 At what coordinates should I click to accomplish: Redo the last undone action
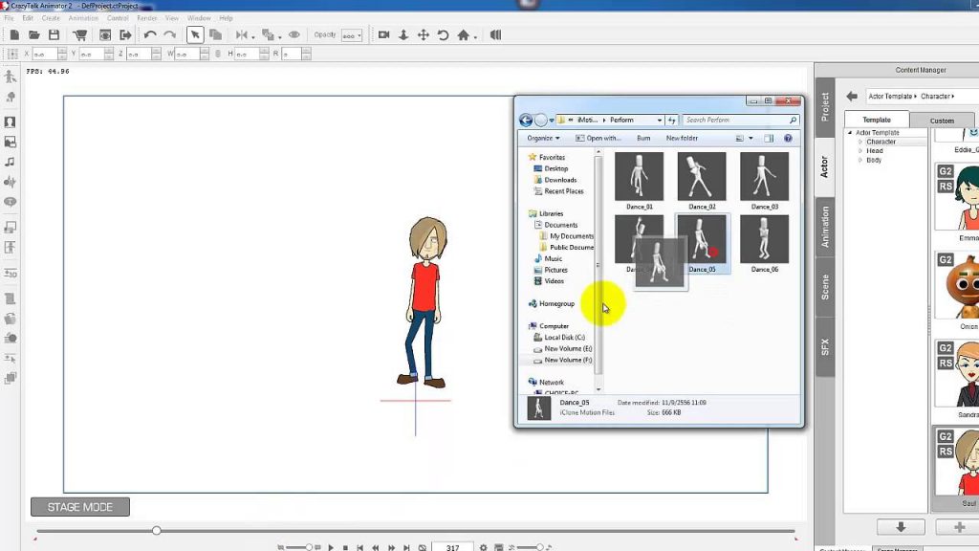(x=170, y=35)
